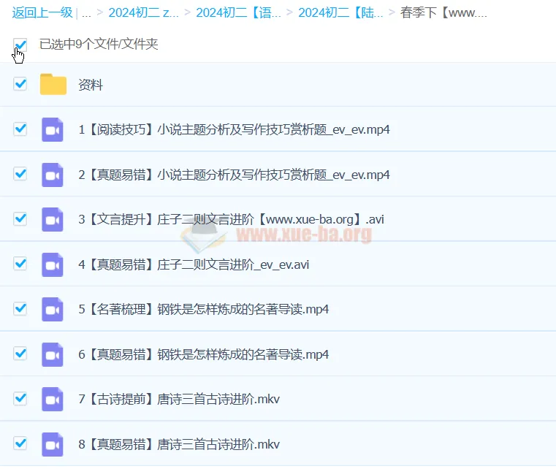
Task: Deselect checkbox for 5【名著梳理】file
Action: pos(20,308)
